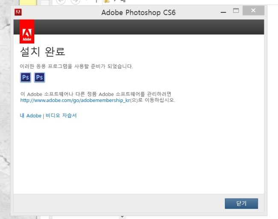
Task: Click the forward arrow in the background Explorer window
Action: pyautogui.click(x=75, y=1)
